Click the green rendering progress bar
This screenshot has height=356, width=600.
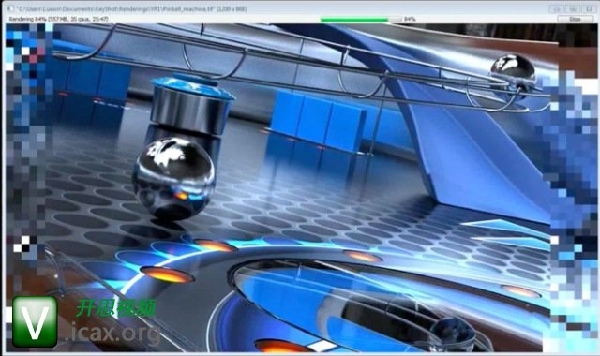click(361, 19)
